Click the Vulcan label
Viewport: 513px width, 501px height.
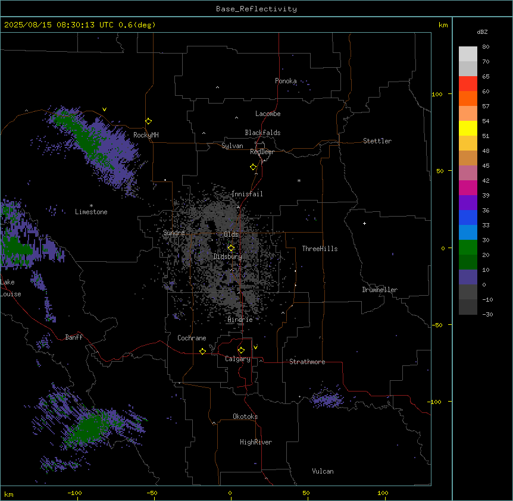coord(323,471)
